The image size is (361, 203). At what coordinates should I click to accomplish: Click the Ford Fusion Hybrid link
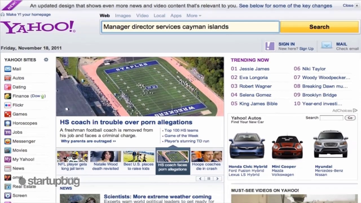246,171
